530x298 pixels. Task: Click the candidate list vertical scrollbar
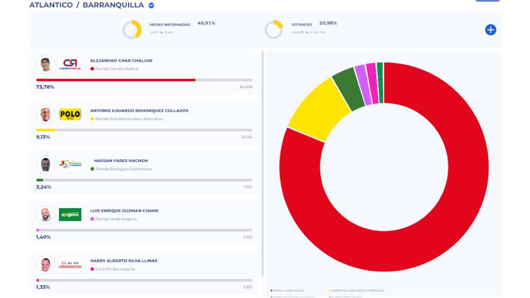pos(263,163)
